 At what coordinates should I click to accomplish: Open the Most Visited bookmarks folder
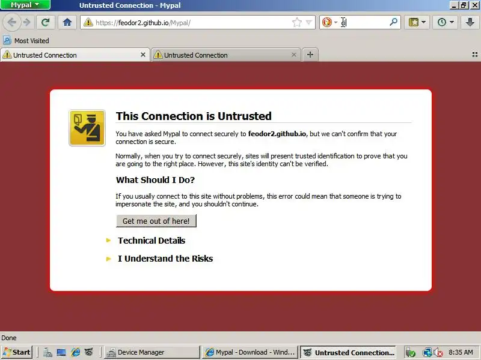tap(26, 40)
